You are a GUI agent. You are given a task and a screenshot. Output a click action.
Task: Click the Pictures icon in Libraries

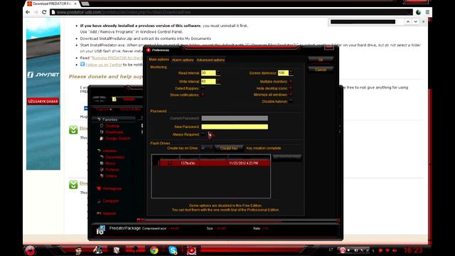point(102,169)
